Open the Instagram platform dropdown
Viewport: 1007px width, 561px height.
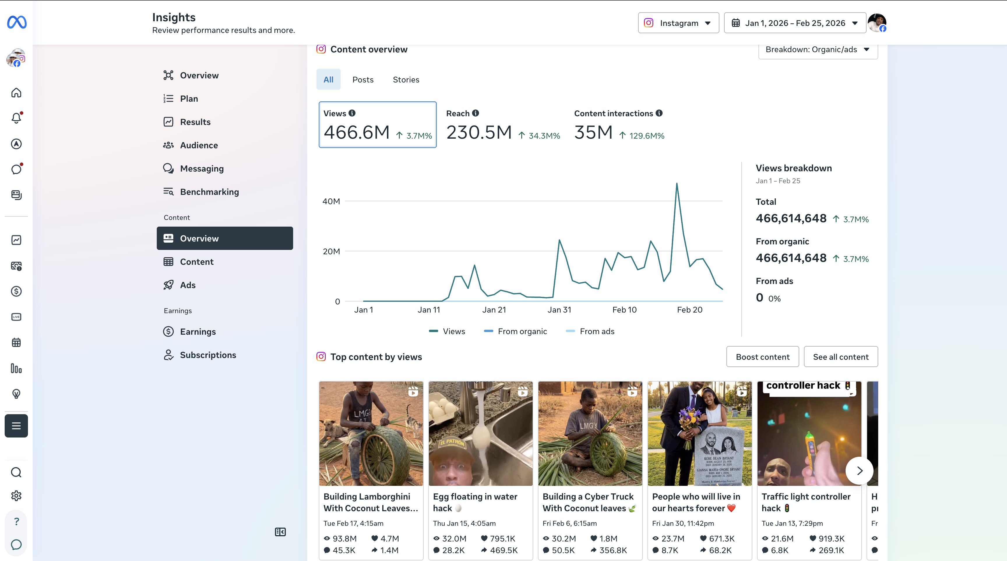[x=678, y=23]
